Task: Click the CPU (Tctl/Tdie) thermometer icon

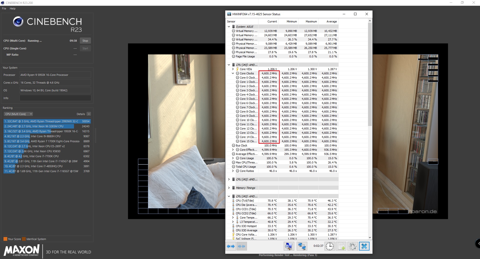Action: pyautogui.click(x=233, y=201)
